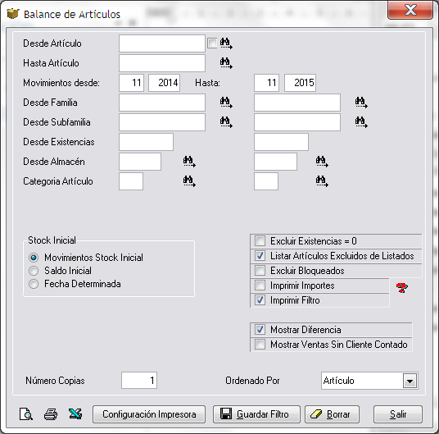The width and height of the screenshot is (439, 434).
Task: Open lookup for second Categoria Artículo field
Action: pos(322,181)
